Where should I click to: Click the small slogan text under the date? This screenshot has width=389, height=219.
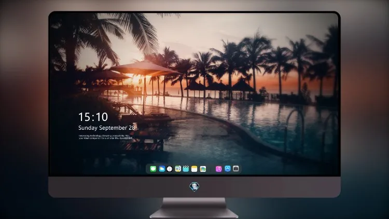point(105,137)
